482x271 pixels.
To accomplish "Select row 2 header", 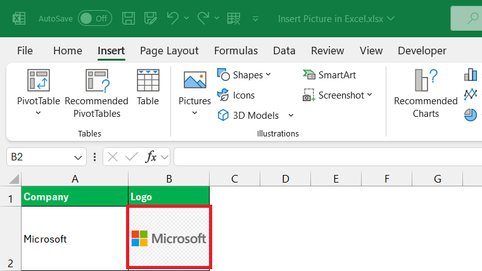I will [11, 239].
